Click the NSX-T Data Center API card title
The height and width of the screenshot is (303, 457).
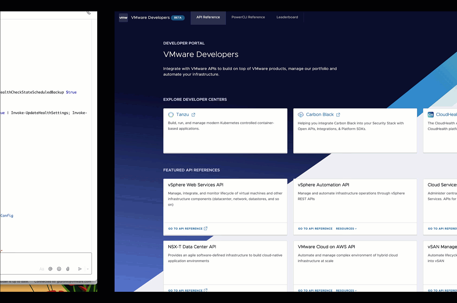tap(192, 247)
